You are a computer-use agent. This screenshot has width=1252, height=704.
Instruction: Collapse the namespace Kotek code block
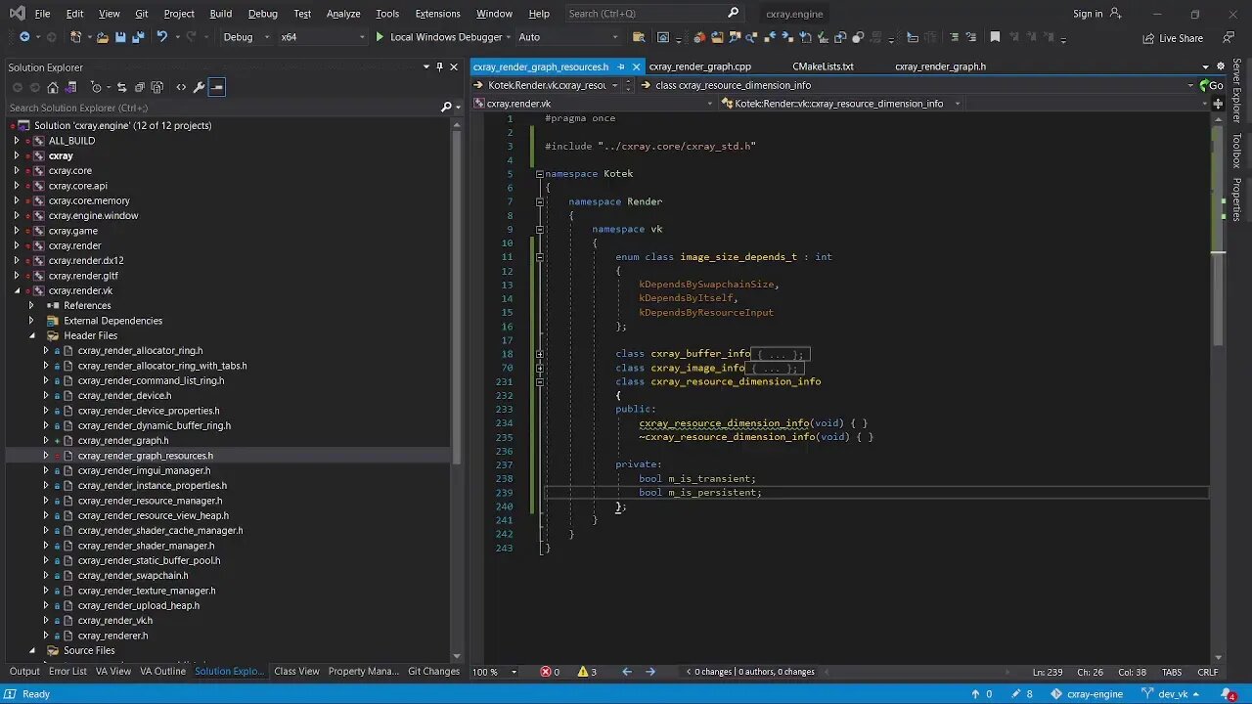(x=539, y=174)
